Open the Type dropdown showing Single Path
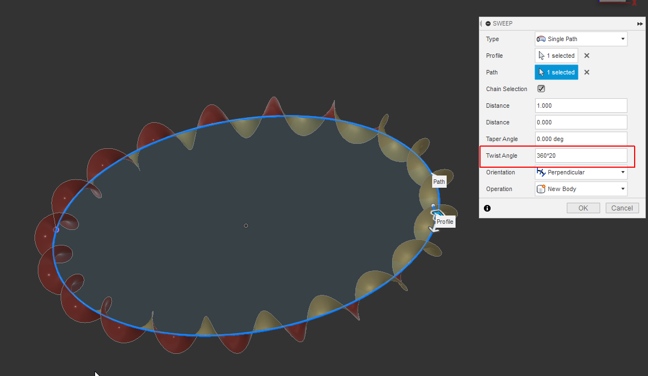Screen dimensions: 648x376 (622, 39)
